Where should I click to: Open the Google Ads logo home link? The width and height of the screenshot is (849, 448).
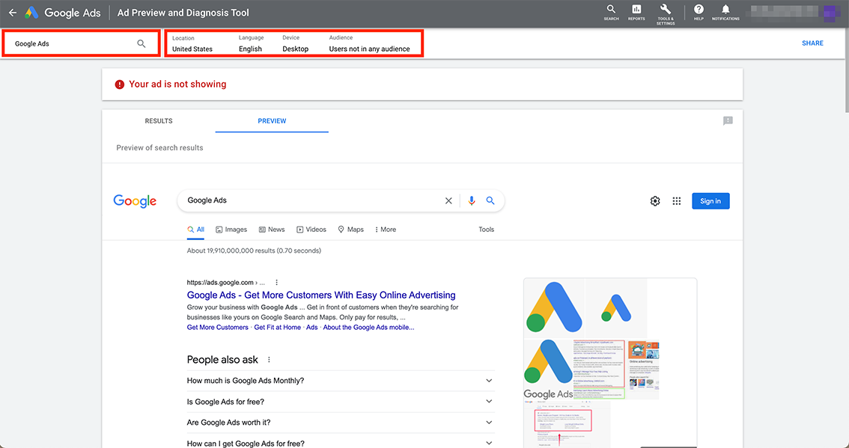point(62,13)
